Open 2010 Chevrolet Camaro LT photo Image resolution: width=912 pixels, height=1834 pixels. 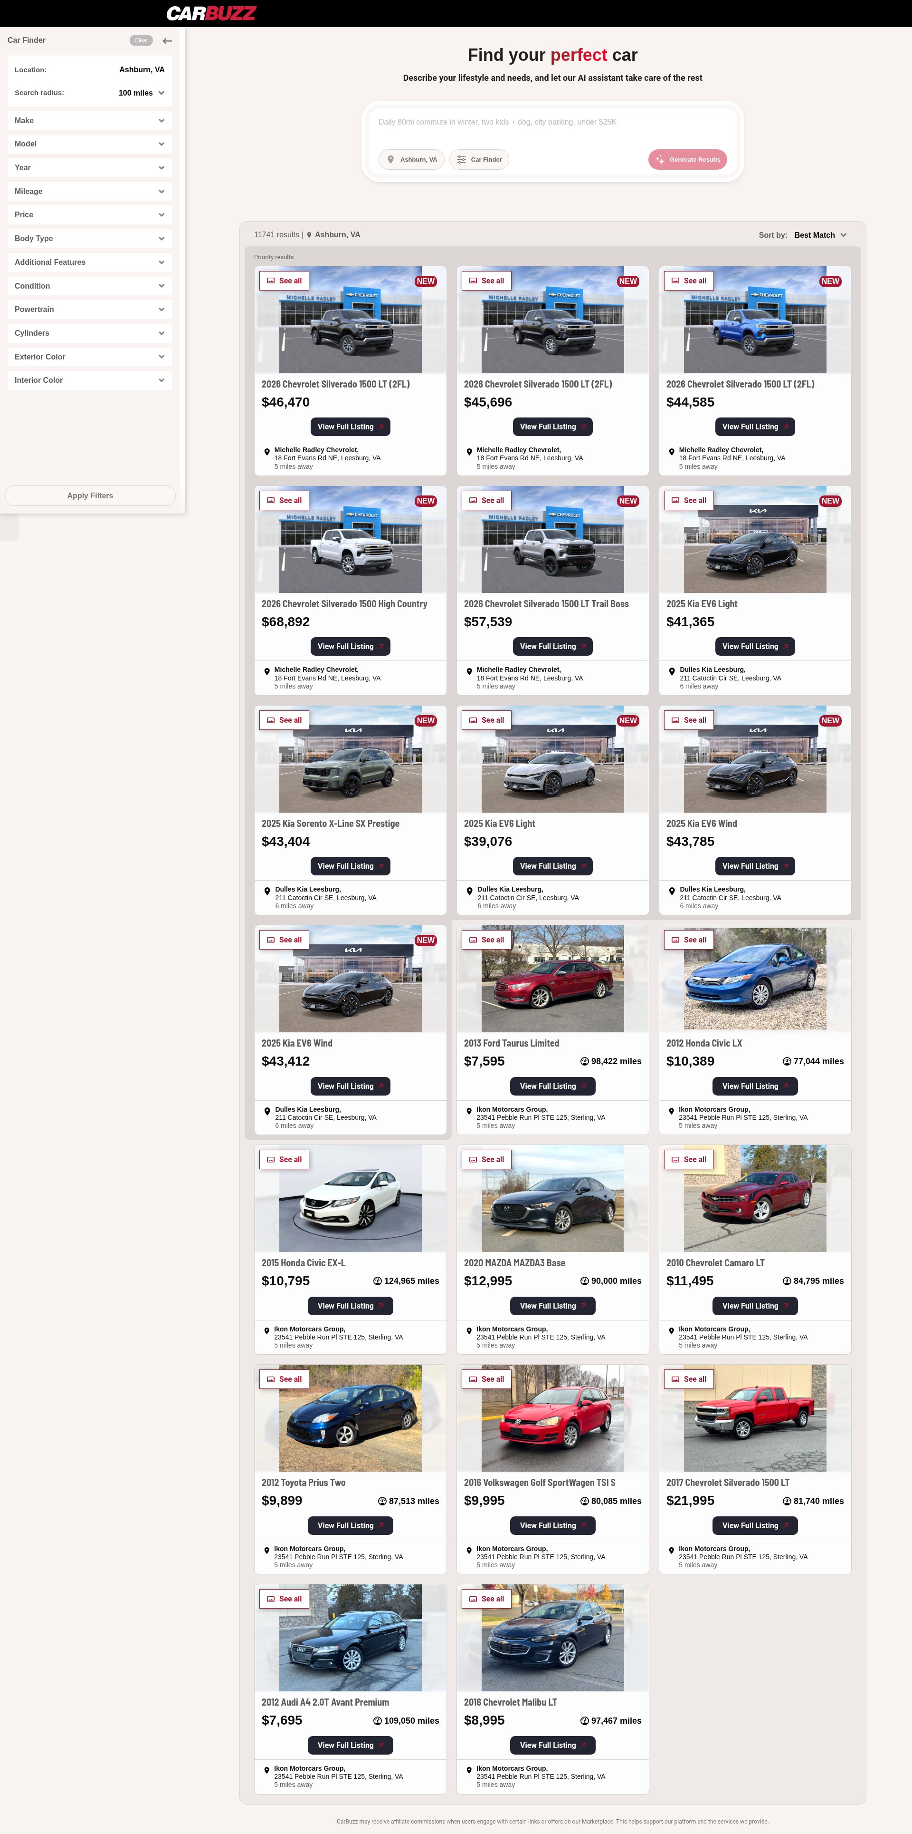coord(755,1199)
